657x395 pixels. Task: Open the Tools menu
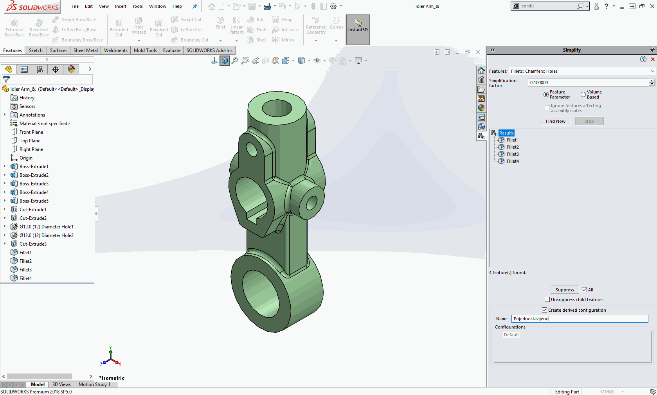pos(137,6)
